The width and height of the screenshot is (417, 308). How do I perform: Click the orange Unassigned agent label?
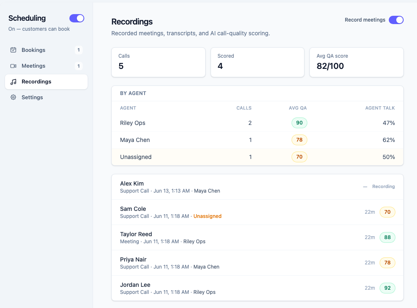click(x=207, y=216)
